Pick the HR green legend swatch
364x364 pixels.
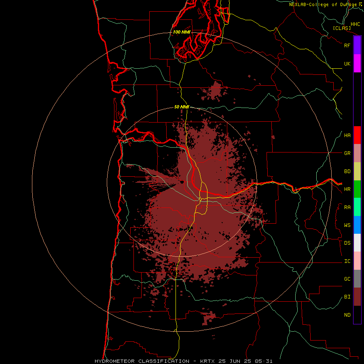click(357, 189)
